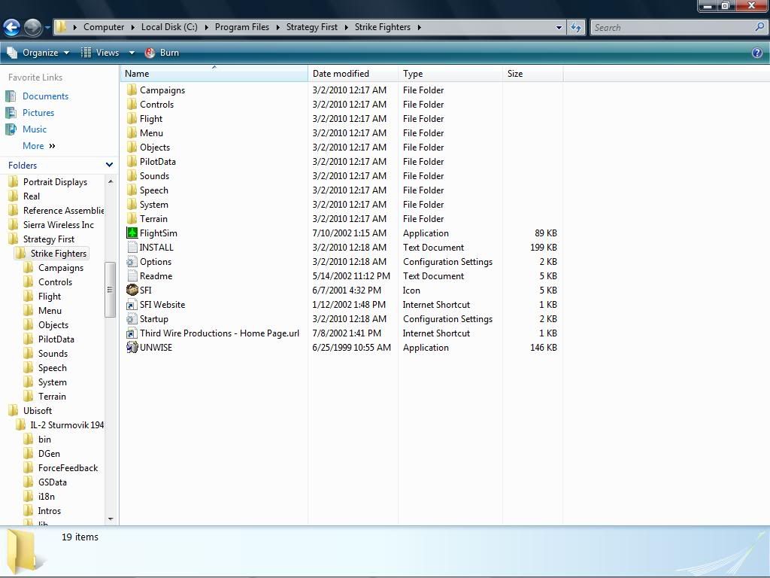The width and height of the screenshot is (770, 578).
Task: Click the SFI Website shortcut icon
Action: [132, 305]
